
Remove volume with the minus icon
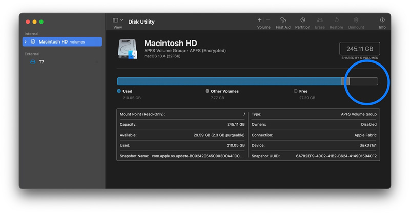click(268, 20)
